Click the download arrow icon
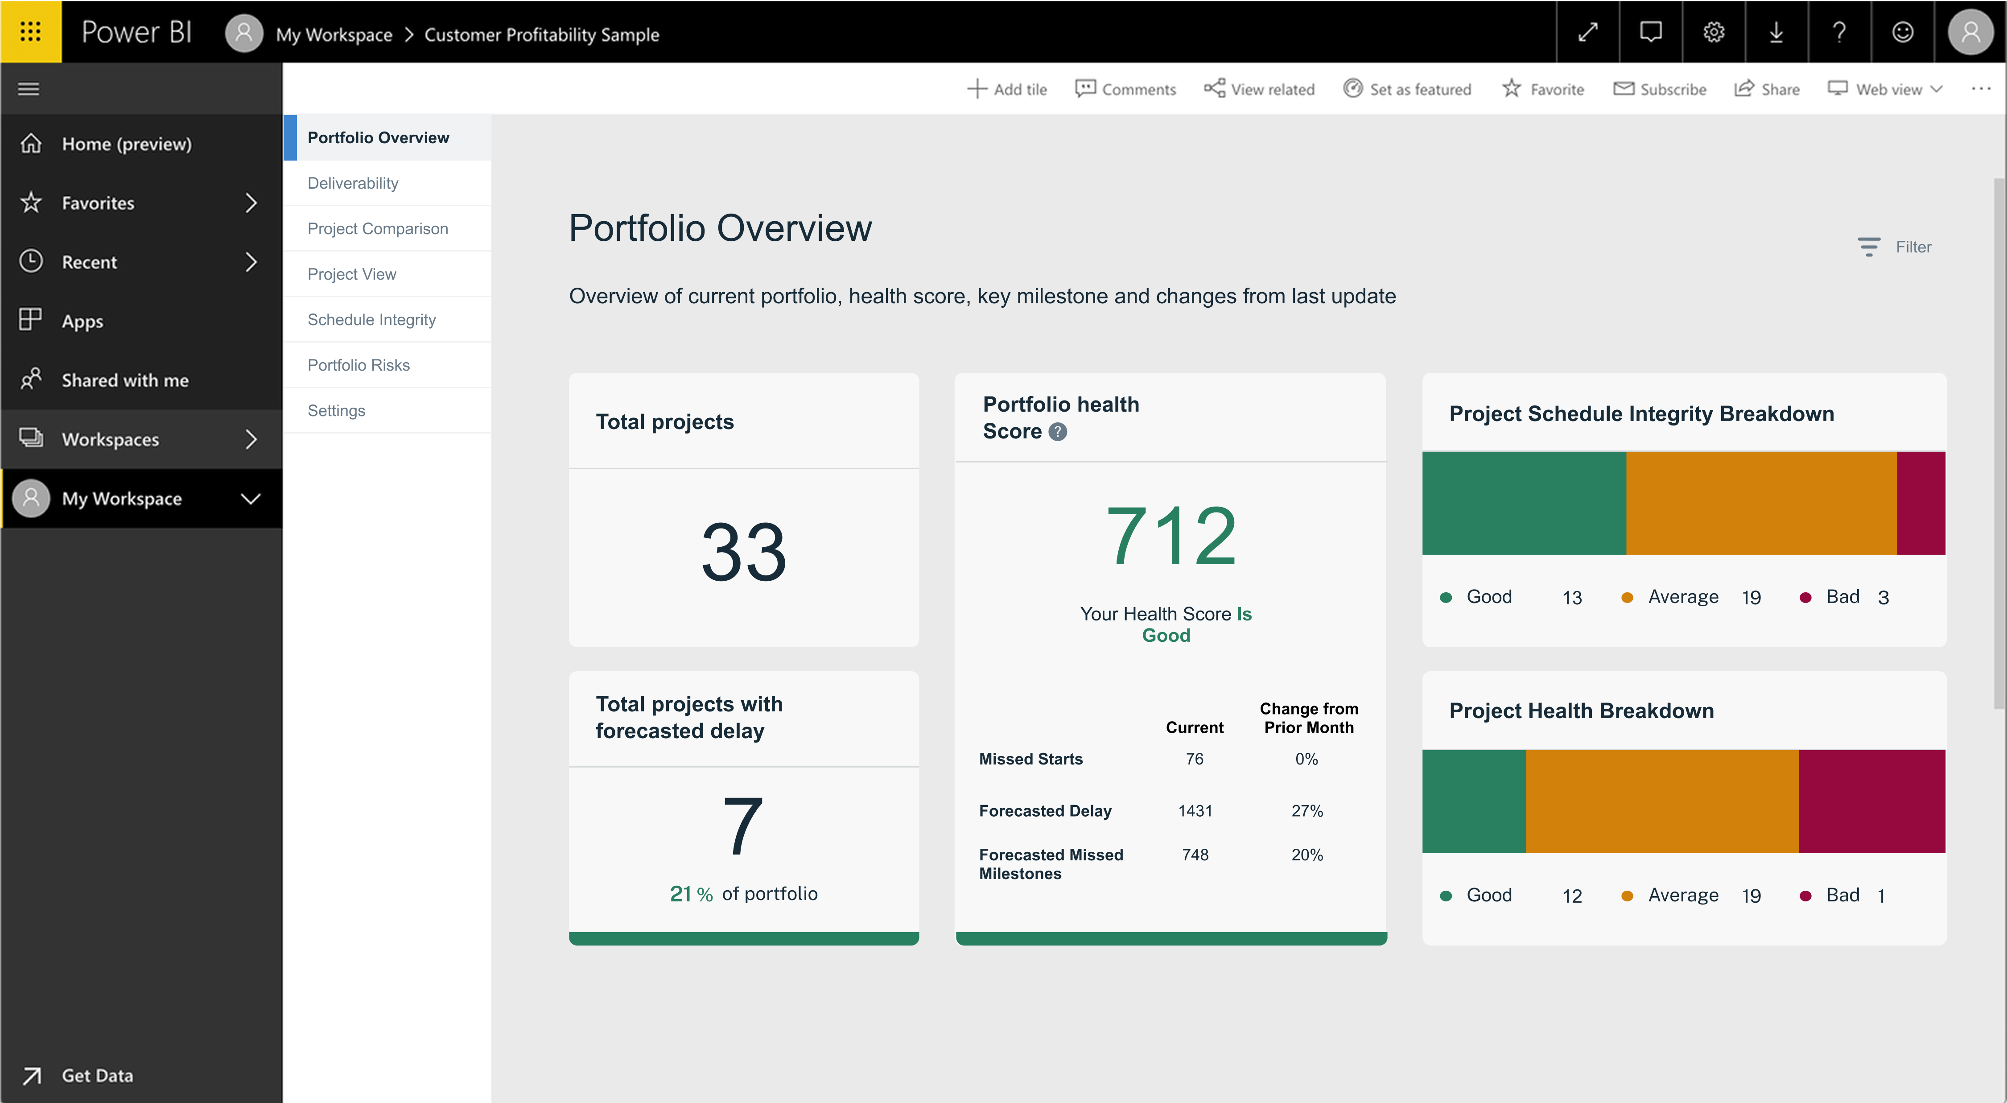 coord(1776,32)
